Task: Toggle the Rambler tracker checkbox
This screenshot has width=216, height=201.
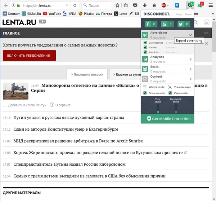Action: click(145, 52)
